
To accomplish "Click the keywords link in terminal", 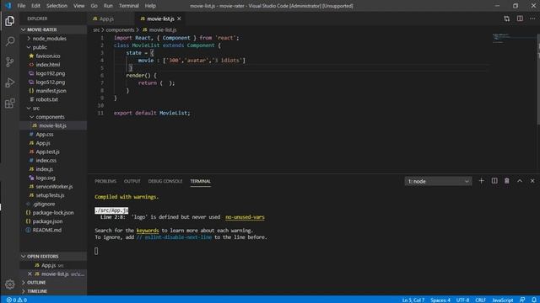I will pyautogui.click(x=148, y=230).
